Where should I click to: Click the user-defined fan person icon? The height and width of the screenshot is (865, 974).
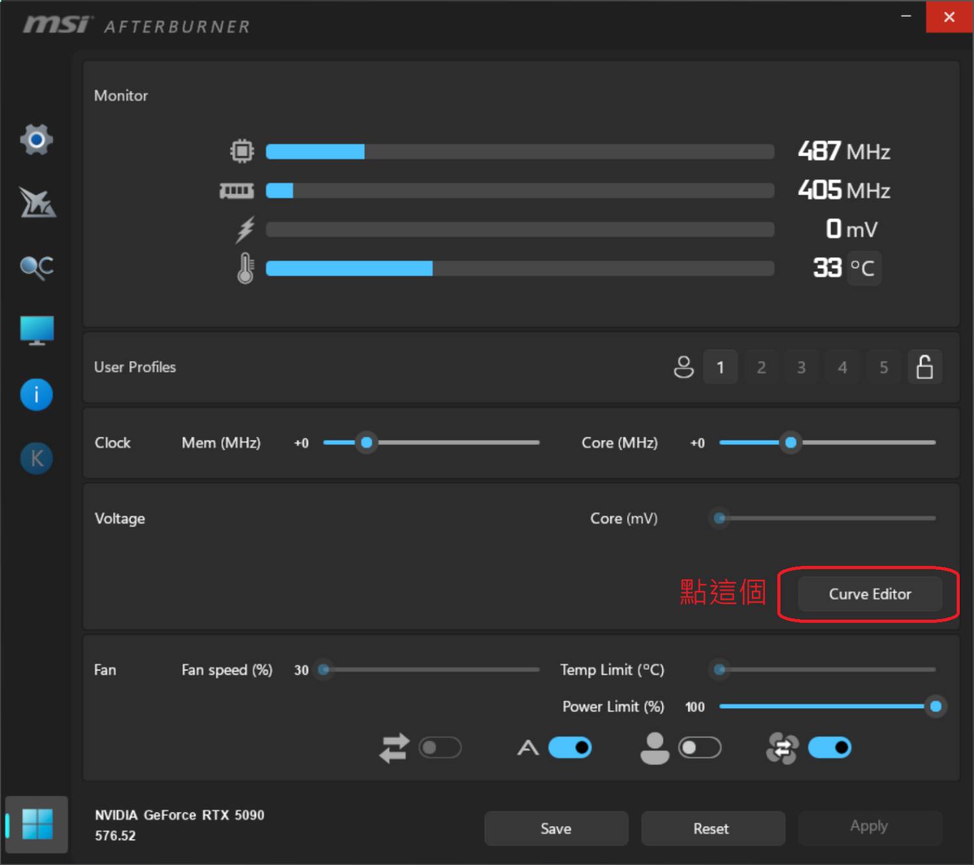(655, 748)
